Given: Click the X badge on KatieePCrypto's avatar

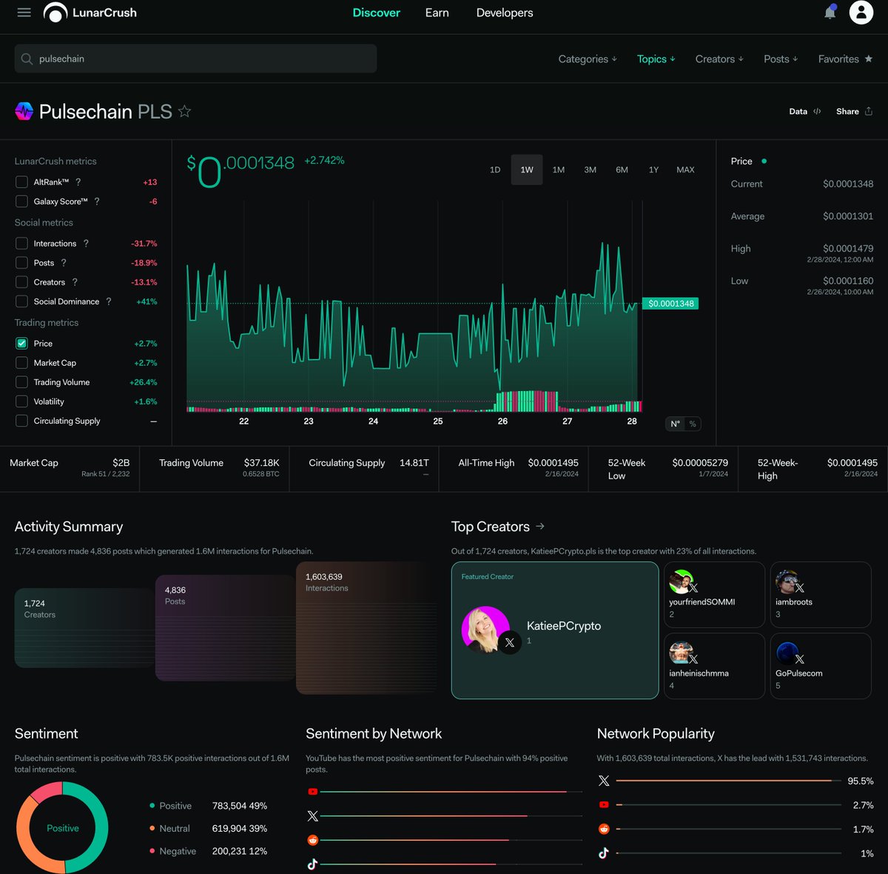Looking at the screenshot, I should tap(509, 643).
